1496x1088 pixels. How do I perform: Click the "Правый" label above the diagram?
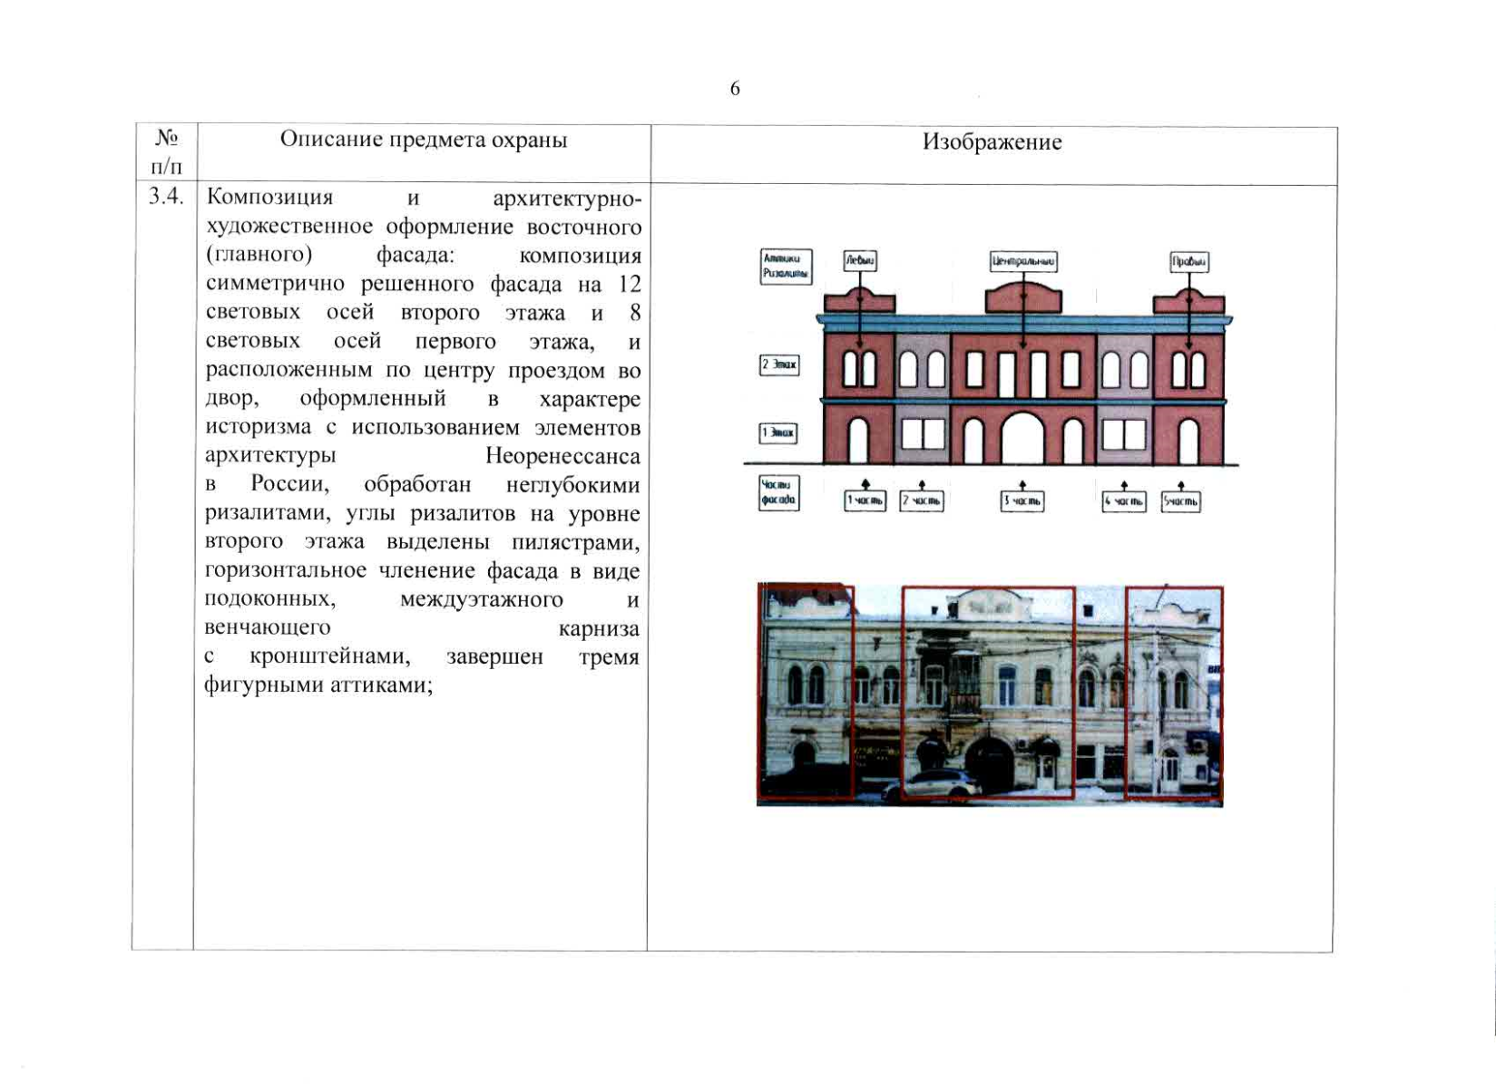click(1188, 262)
